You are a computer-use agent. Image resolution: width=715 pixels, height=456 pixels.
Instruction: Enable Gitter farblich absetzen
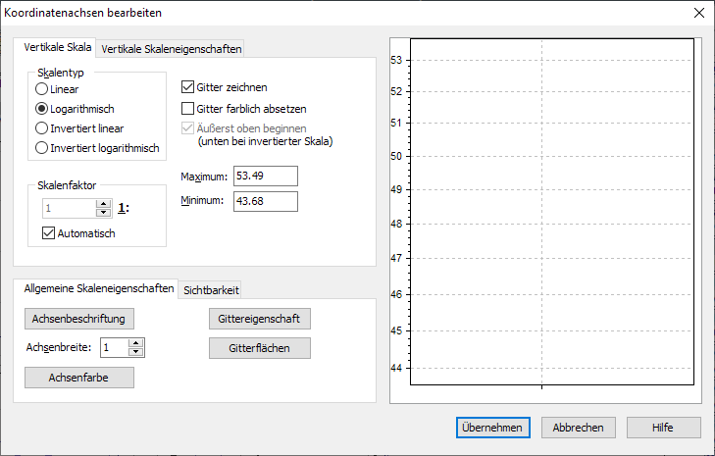(x=189, y=108)
